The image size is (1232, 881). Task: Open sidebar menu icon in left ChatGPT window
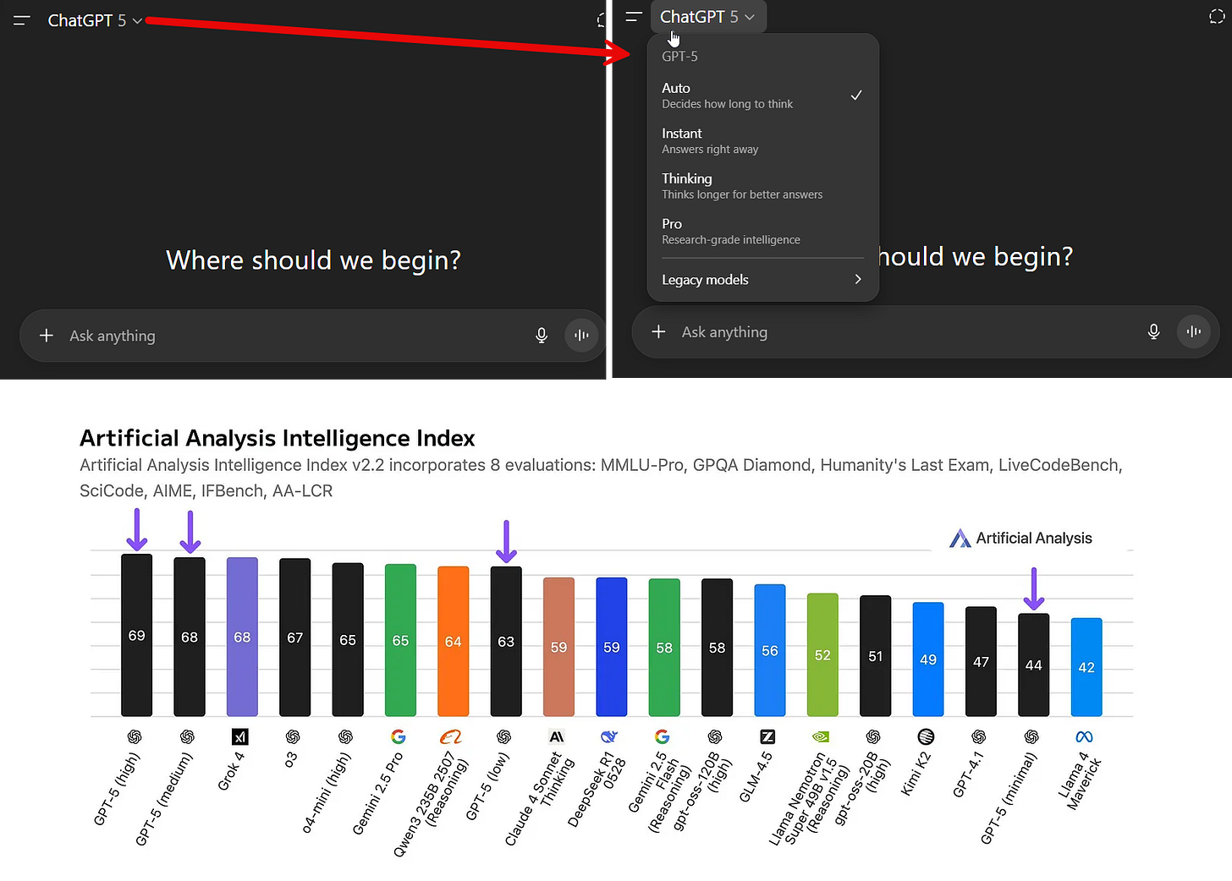[22, 20]
